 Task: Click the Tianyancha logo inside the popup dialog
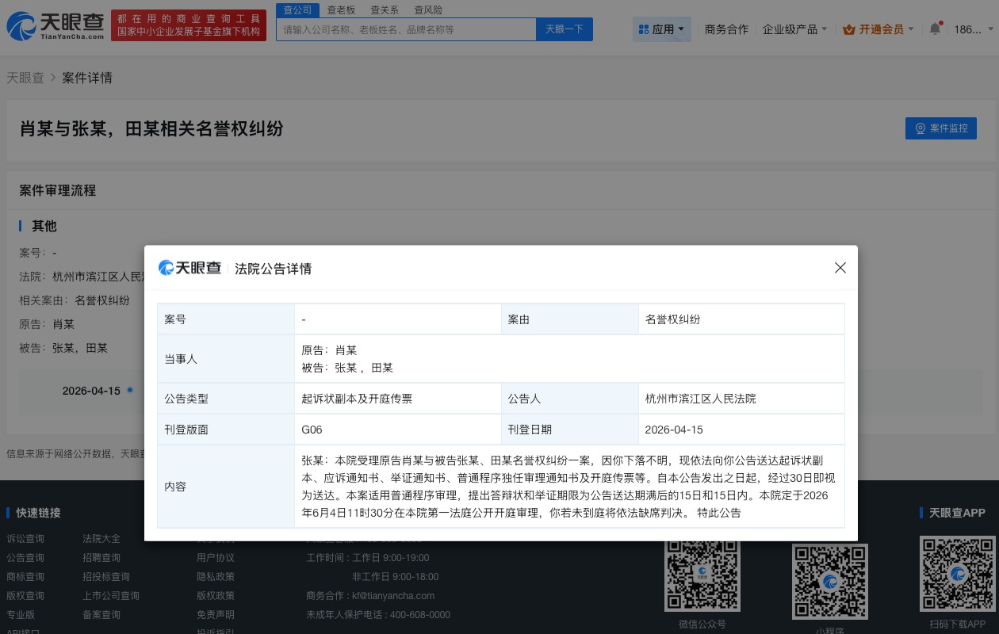[189, 268]
